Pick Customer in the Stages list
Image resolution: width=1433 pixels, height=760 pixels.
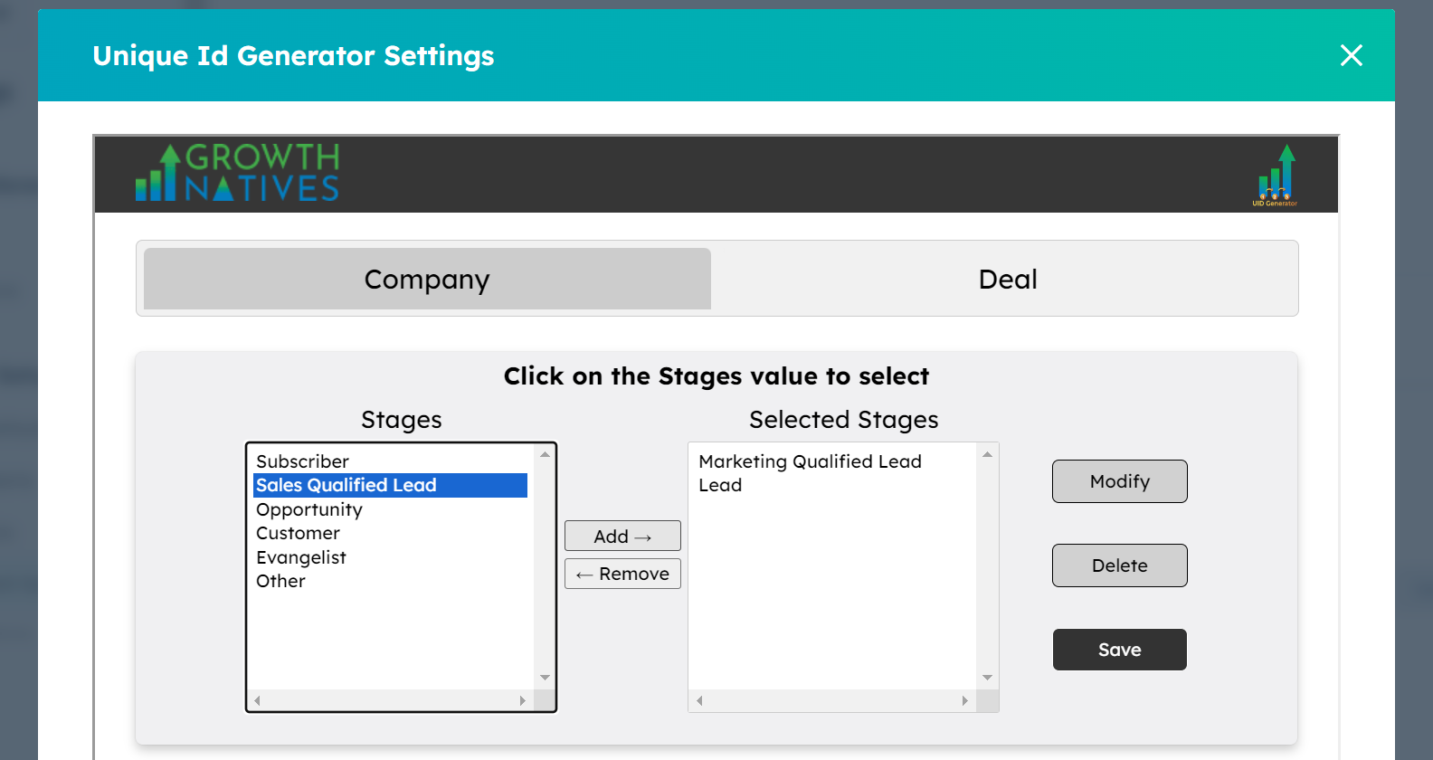coord(298,534)
